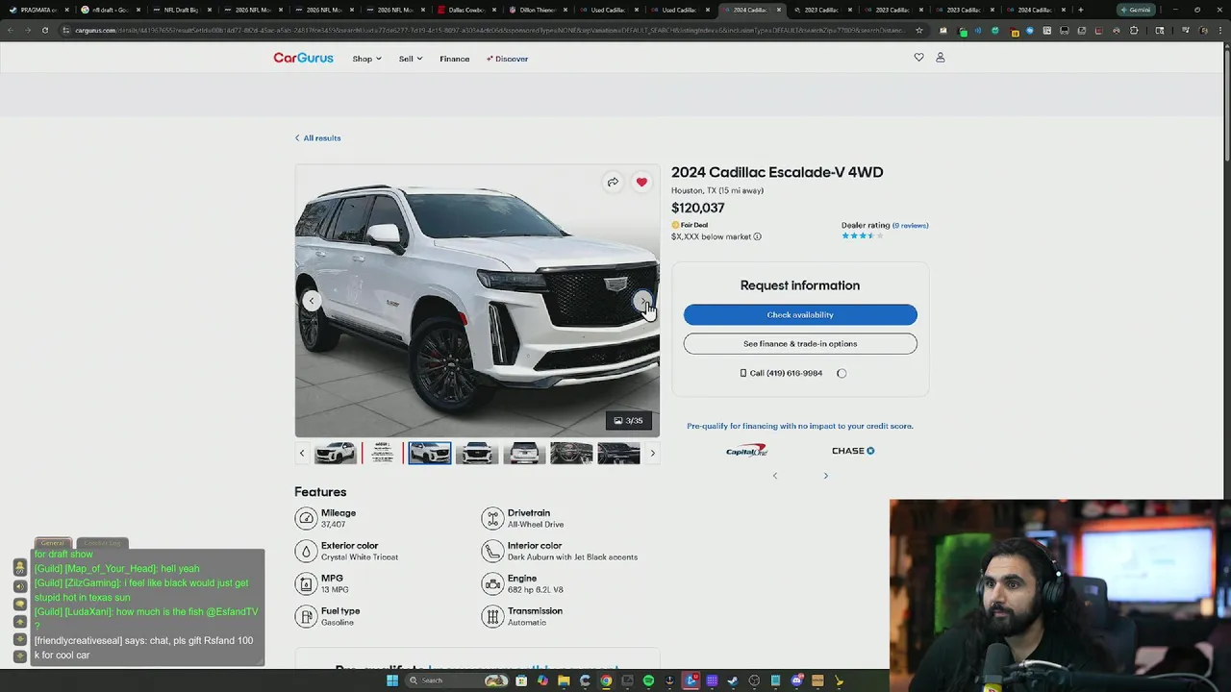Open the 9 reviews link

pyautogui.click(x=910, y=225)
